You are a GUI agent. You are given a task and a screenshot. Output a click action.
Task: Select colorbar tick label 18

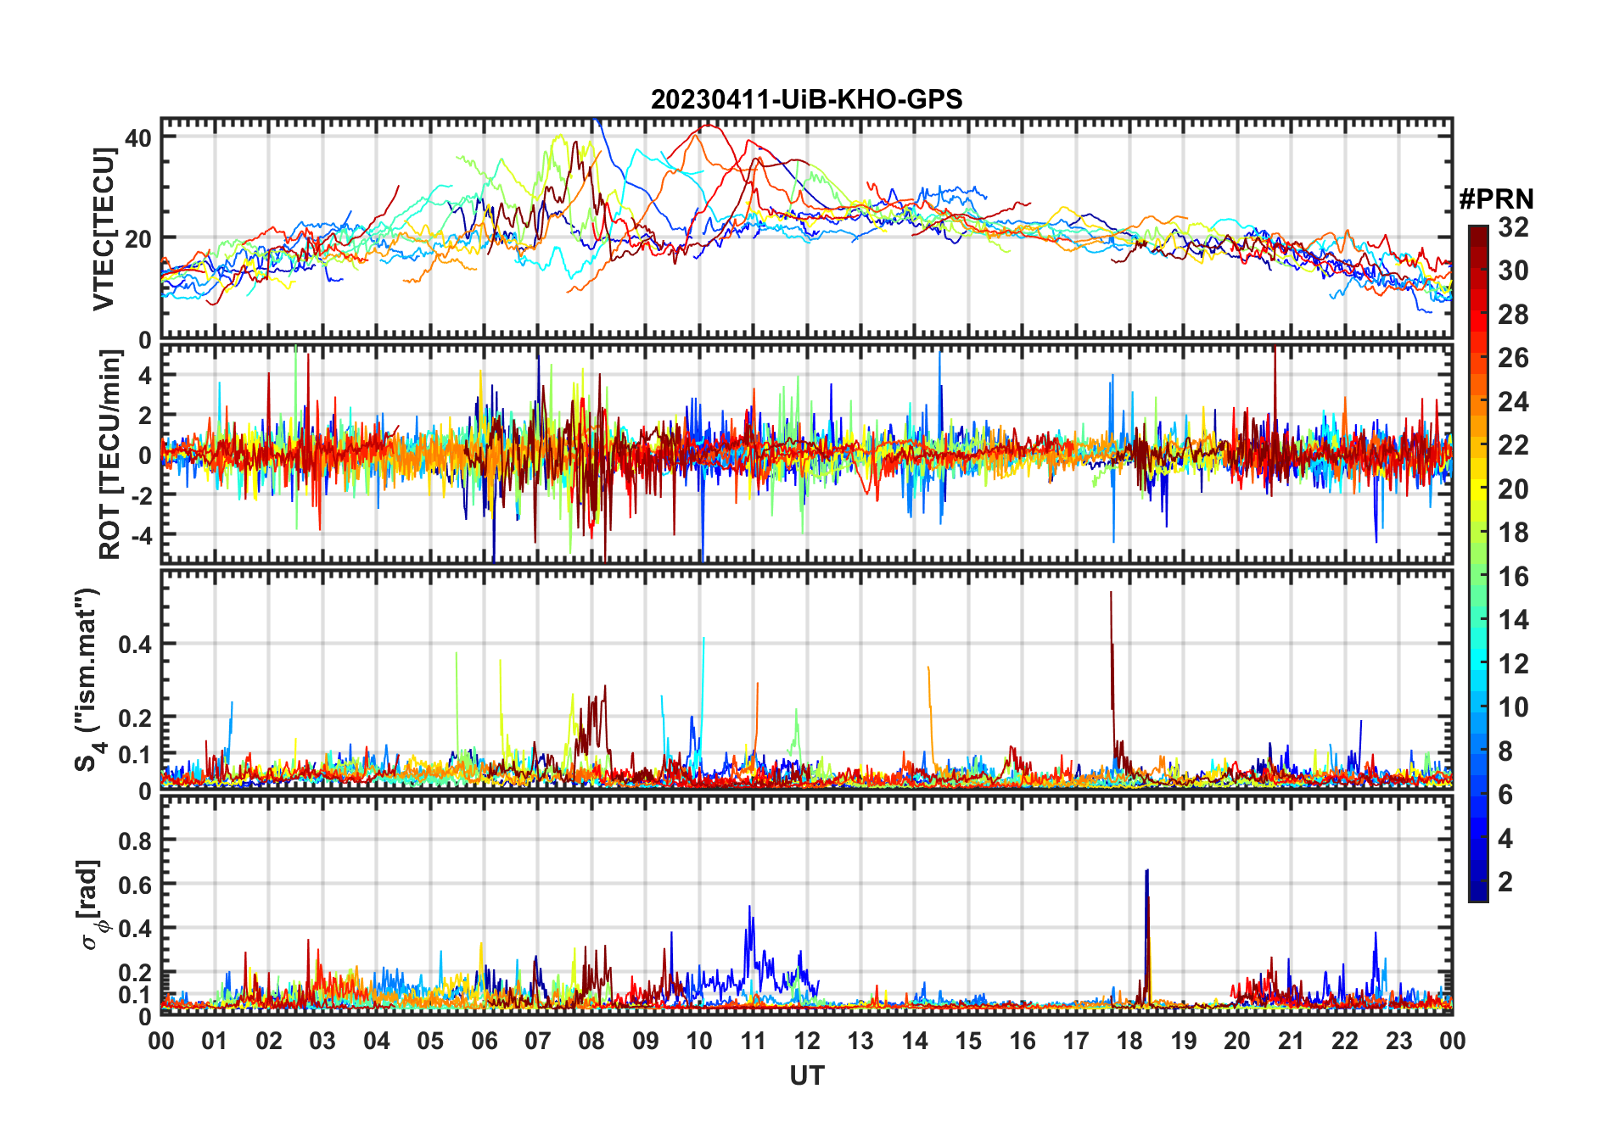(x=1514, y=533)
